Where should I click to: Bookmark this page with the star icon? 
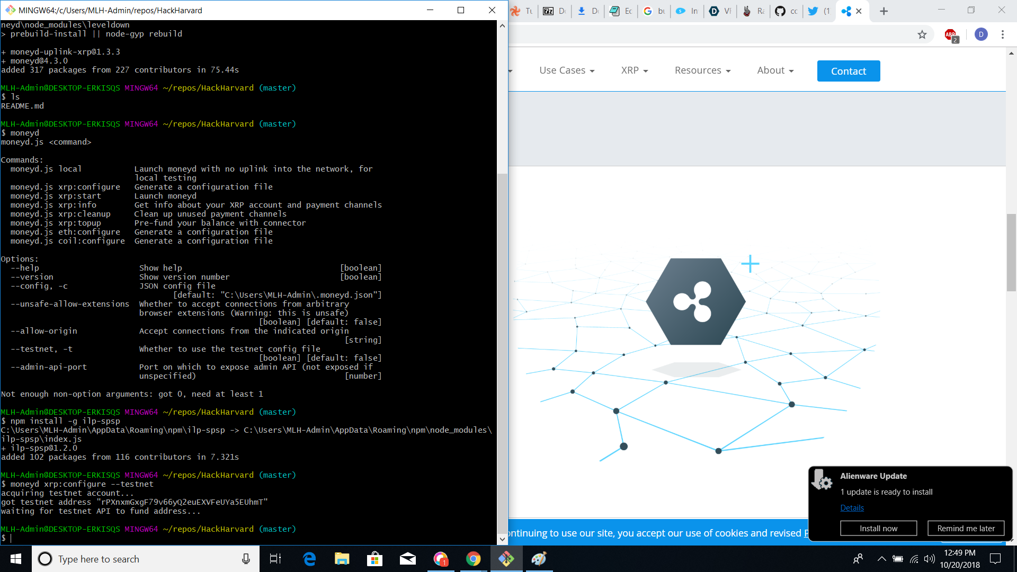click(x=922, y=34)
